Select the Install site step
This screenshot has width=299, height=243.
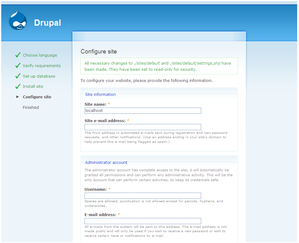pyautogui.click(x=33, y=86)
